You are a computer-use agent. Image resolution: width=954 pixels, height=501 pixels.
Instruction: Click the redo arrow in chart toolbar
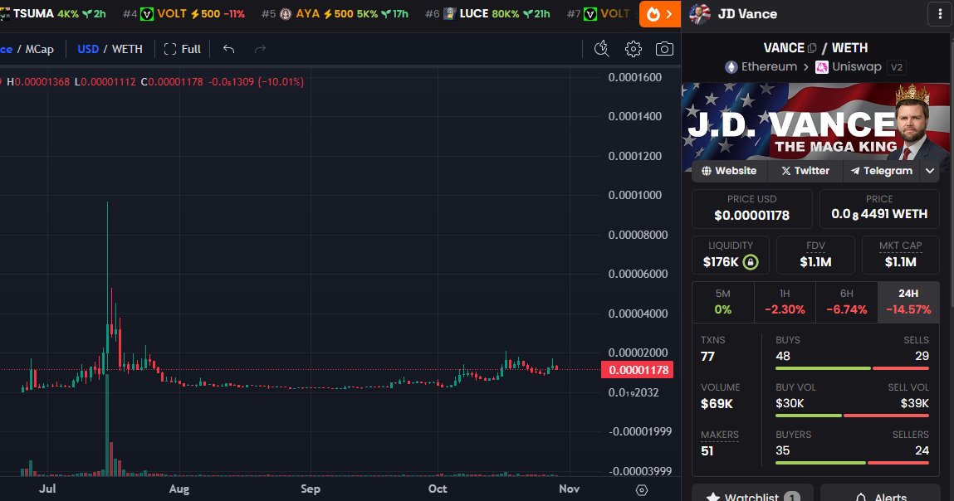click(261, 49)
